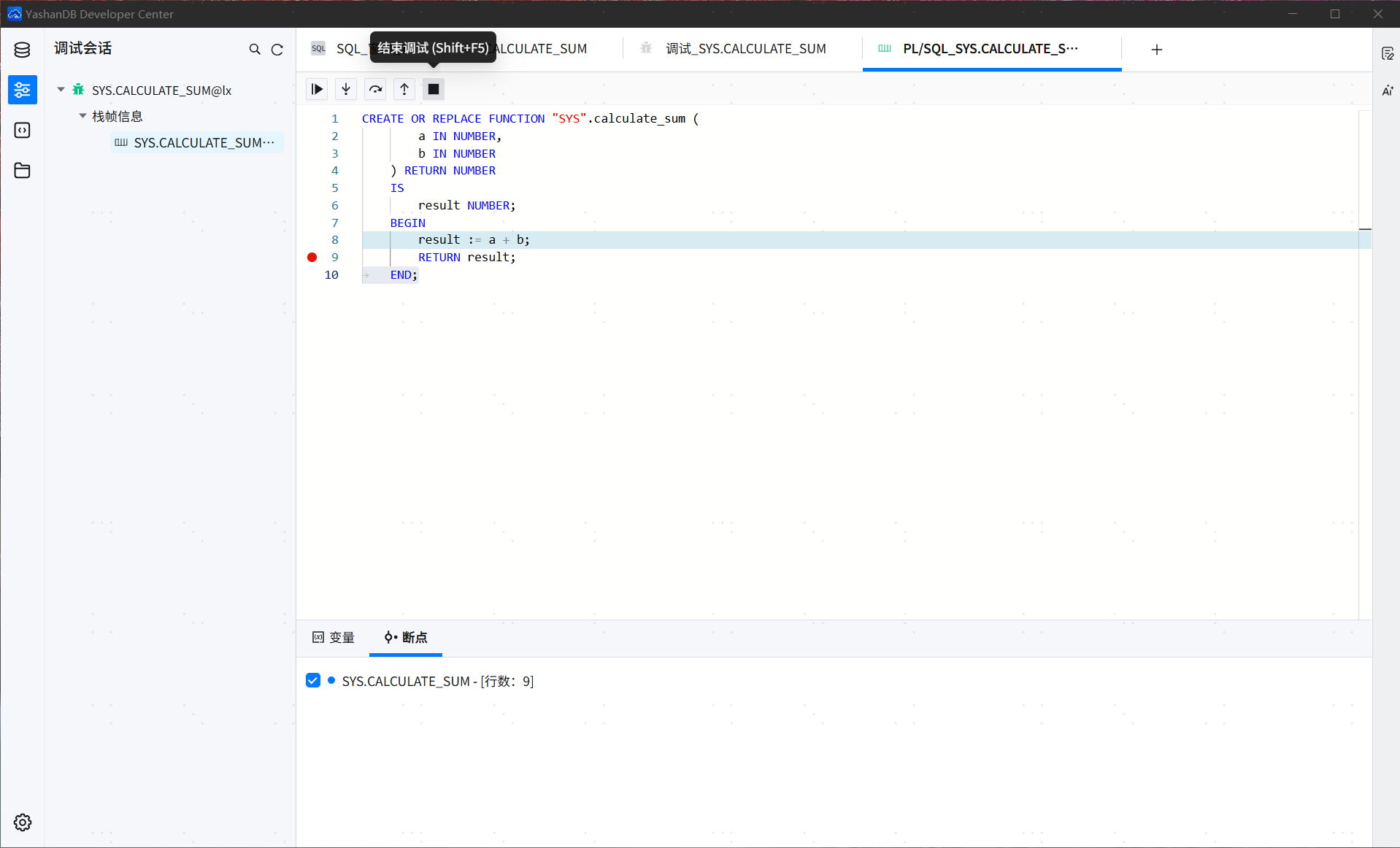The width and height of the screenshot is (1400, 848).
Task: Open the AI assistant icon on right
Action: (1387, 90)
